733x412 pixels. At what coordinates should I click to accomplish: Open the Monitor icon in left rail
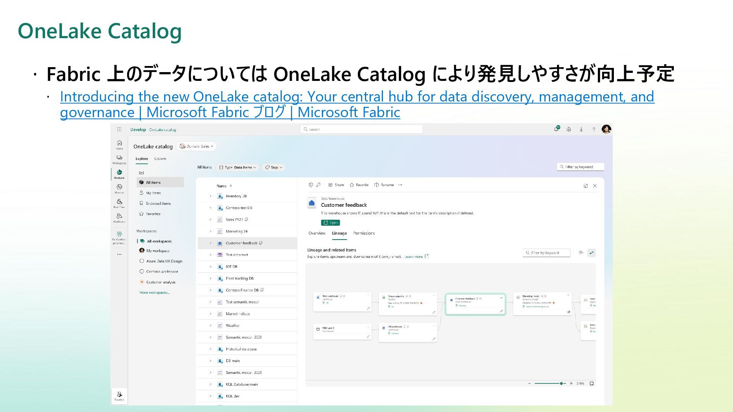119,188
